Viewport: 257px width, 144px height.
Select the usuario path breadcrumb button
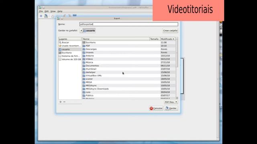[x=89, y=30]
